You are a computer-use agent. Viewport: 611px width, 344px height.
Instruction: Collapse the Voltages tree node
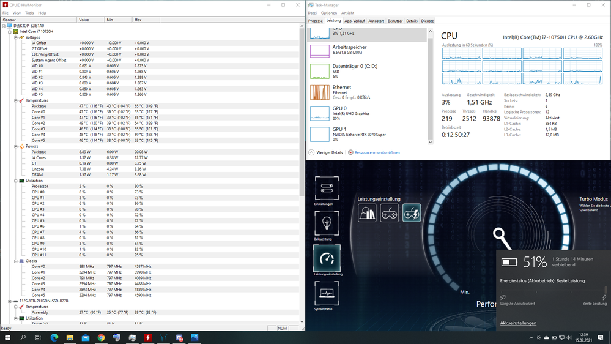tap(17, 37)
